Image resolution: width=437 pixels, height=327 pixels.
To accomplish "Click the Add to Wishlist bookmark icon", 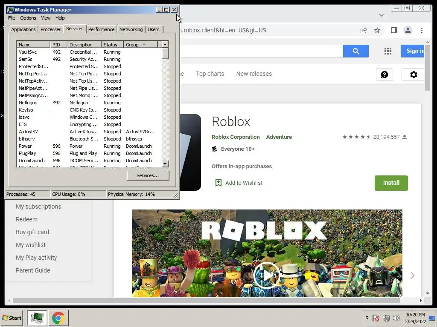I will pos(218,183).
